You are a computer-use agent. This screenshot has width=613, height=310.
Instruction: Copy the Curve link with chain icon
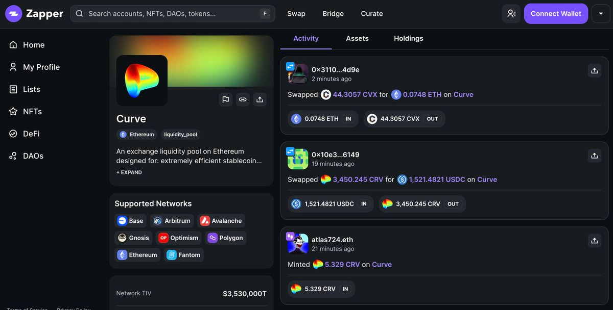tap(243, 99)
